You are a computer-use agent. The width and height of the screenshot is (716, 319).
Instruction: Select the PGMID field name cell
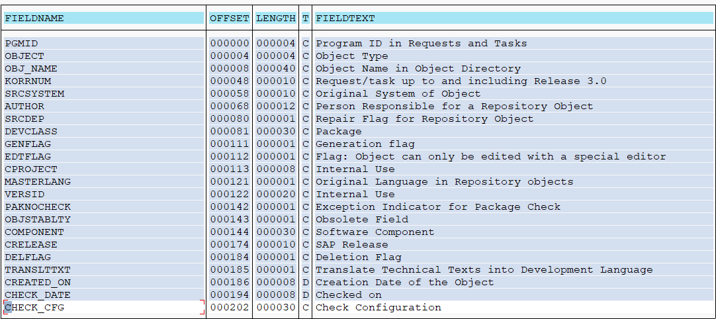(21, 44)
